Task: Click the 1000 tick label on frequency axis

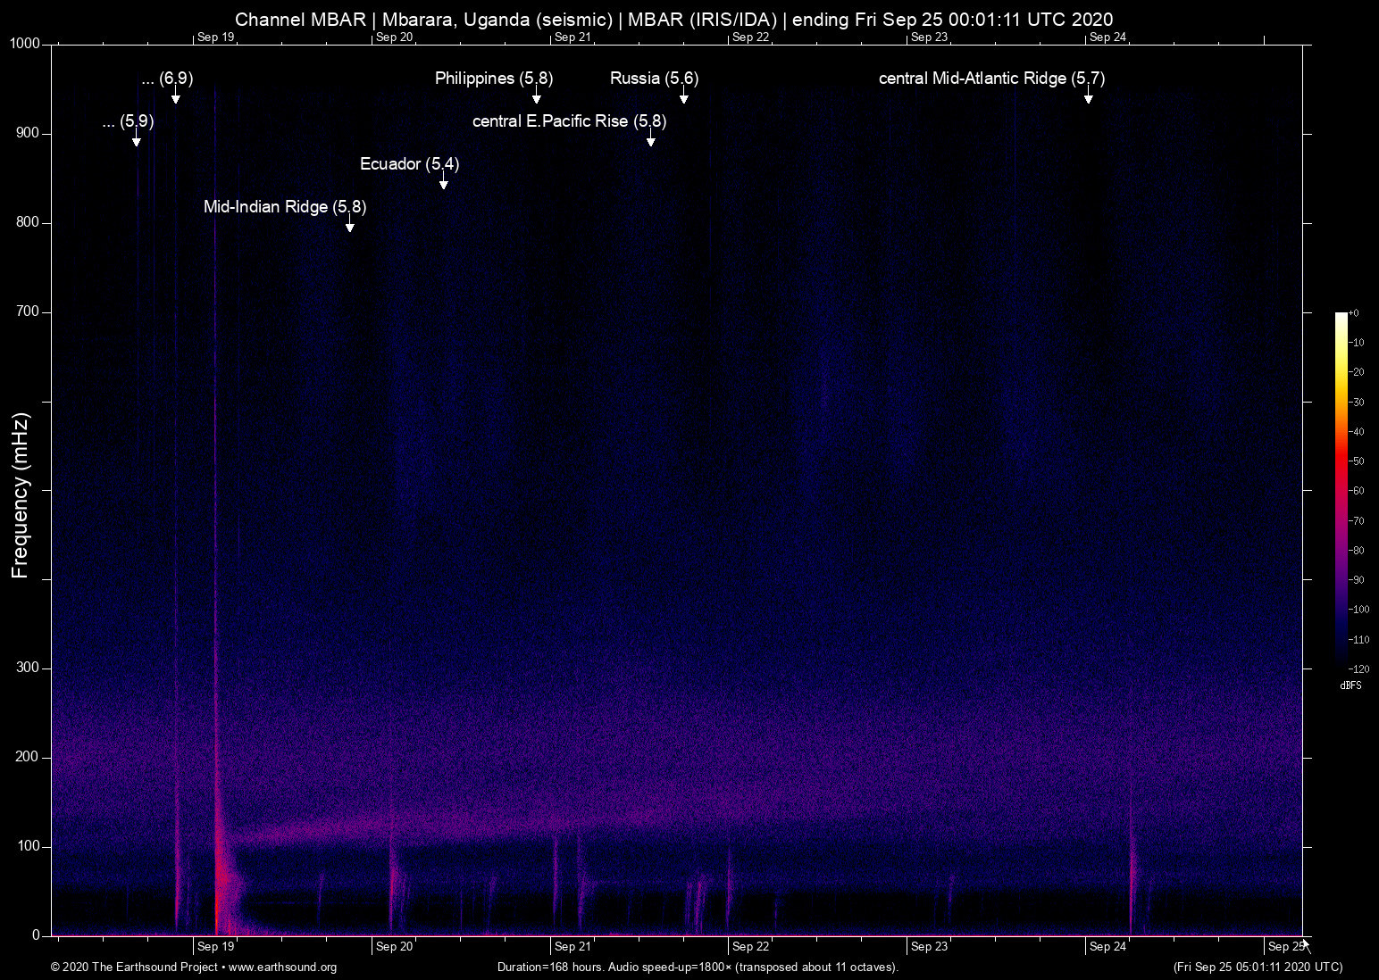Action: (x=25, y=44)
